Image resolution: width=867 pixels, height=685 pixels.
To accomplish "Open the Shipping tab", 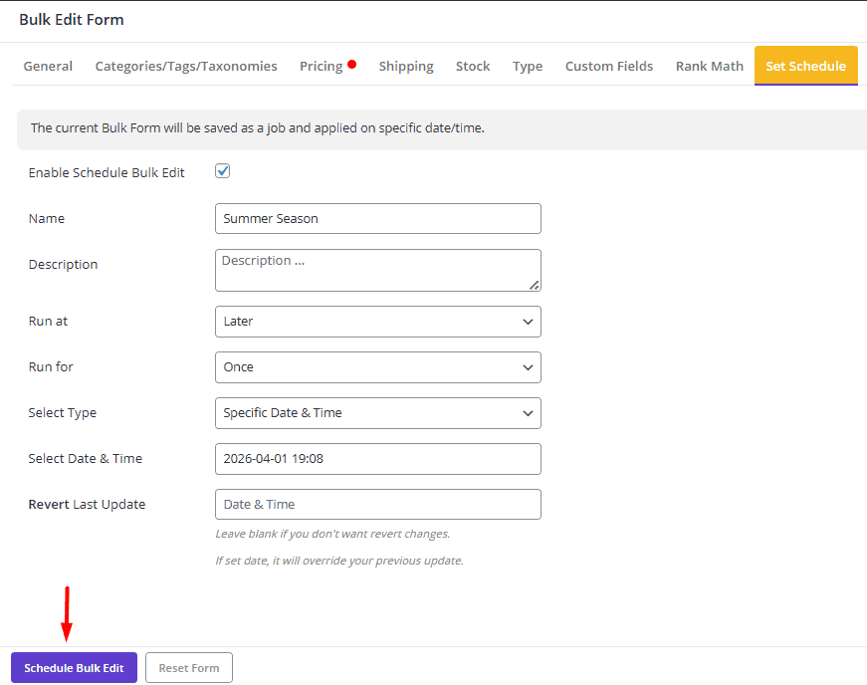I will pos(406,66).
